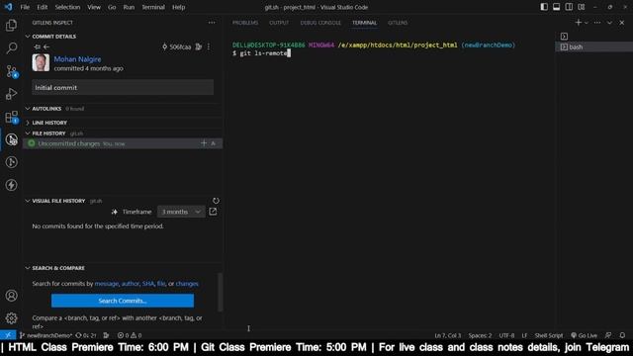
Task: Open the Edit menu
Action: tap(42, 7)
